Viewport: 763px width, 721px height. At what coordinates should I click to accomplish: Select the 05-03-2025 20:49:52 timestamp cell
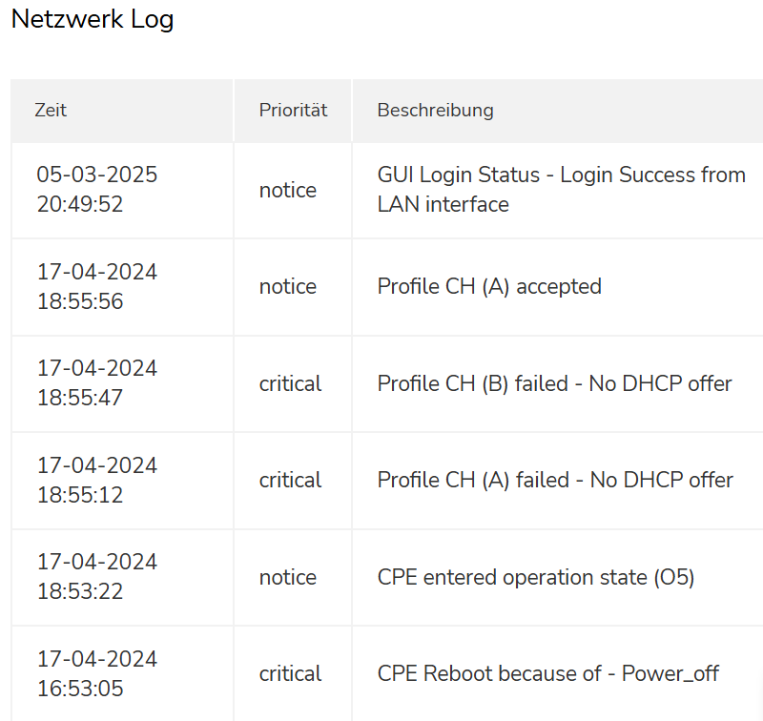coord(96,190)
